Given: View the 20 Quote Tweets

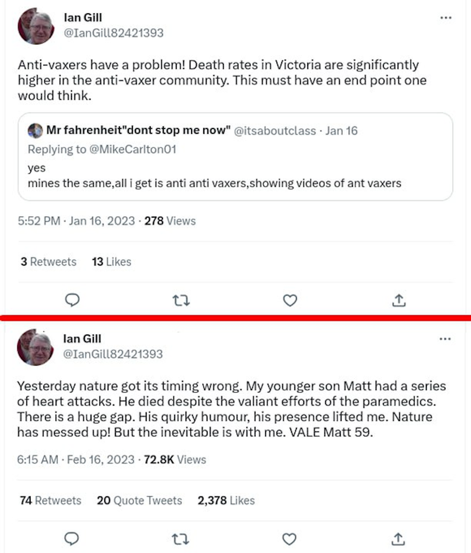Looking at the screenshot, I should (x=139, y=500).
